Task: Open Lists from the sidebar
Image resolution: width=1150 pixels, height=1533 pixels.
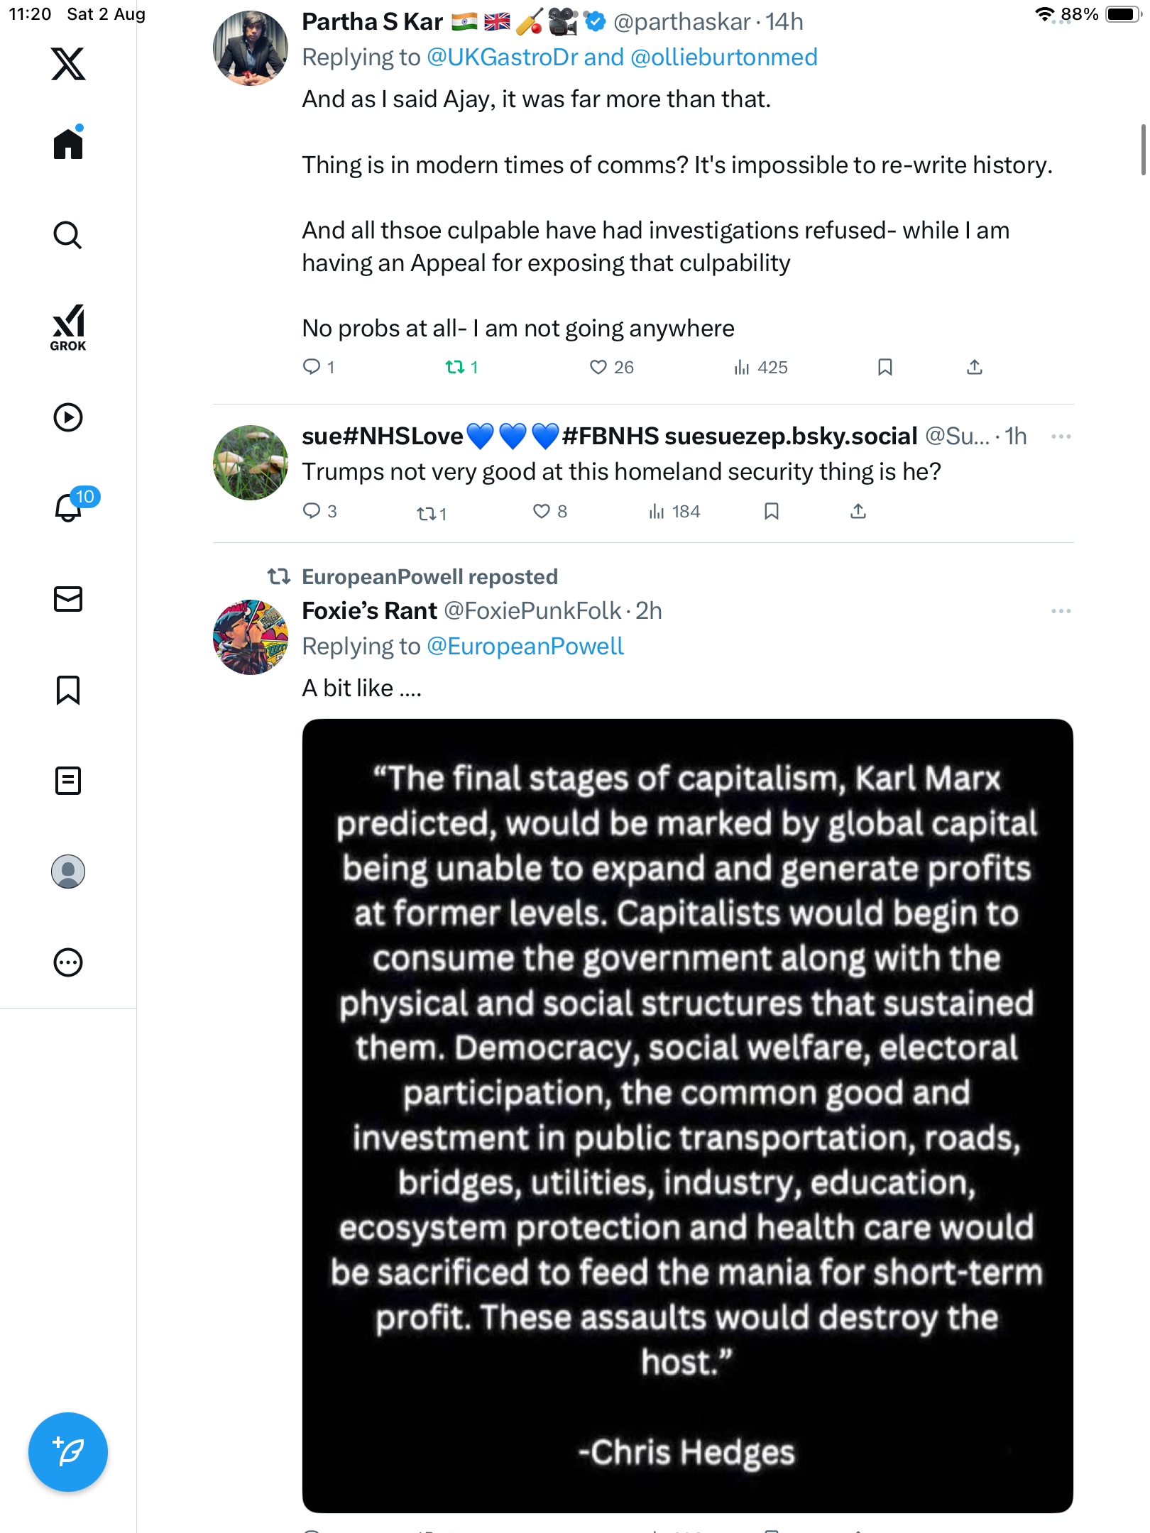Action: (68, 781)
